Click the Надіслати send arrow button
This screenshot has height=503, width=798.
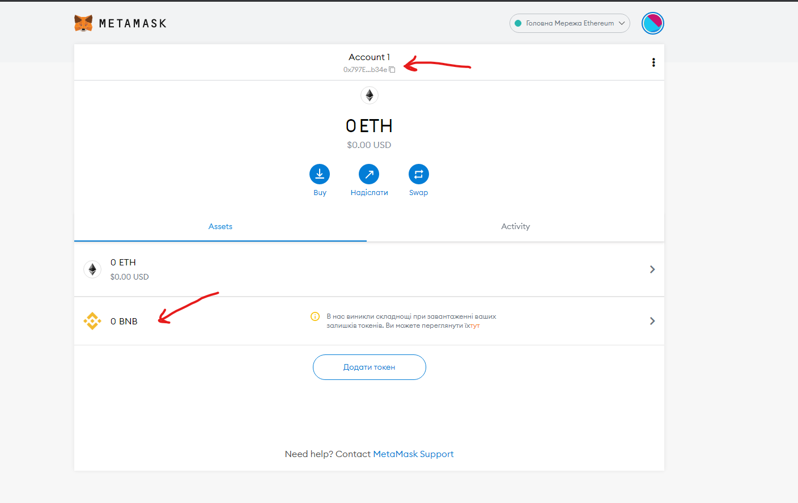tap(369, 174)
